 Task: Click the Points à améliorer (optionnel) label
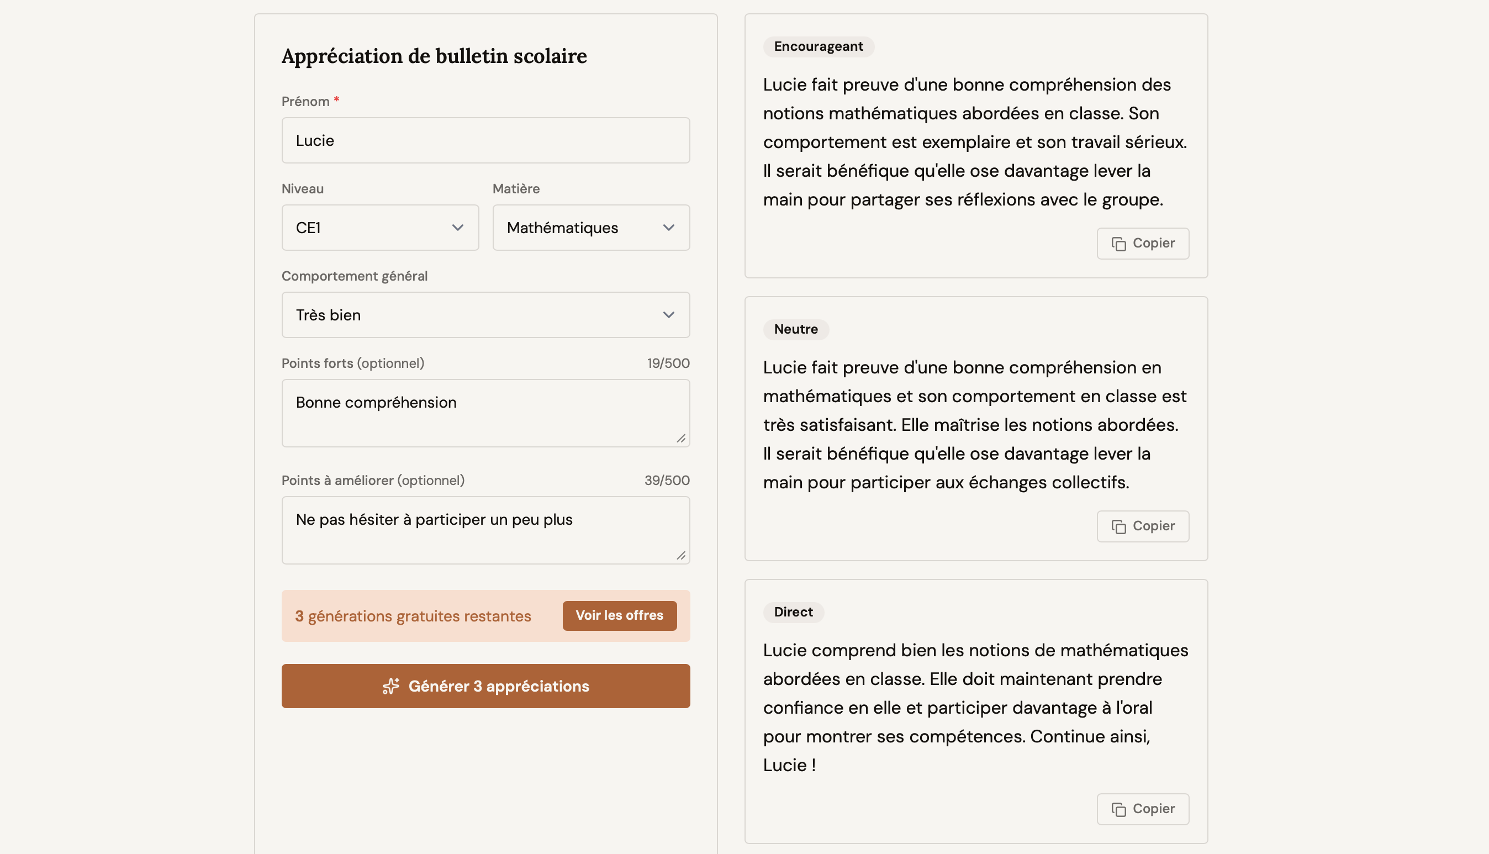pos(373,481)
